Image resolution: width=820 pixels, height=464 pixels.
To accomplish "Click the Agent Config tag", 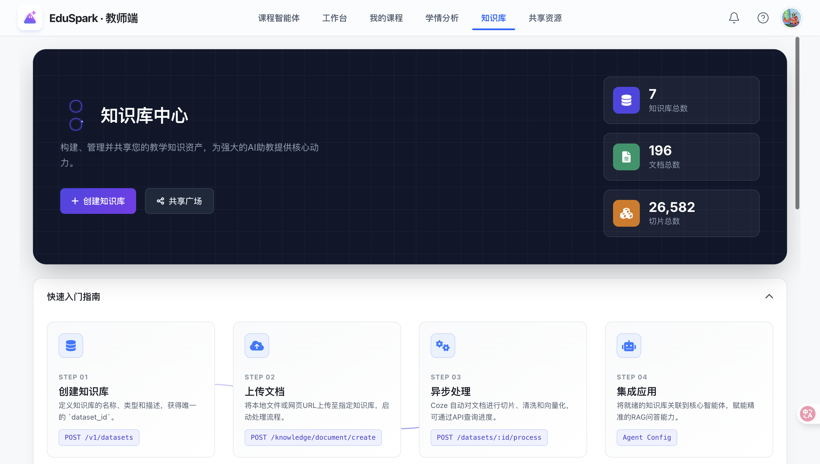I will coord(647,437).
